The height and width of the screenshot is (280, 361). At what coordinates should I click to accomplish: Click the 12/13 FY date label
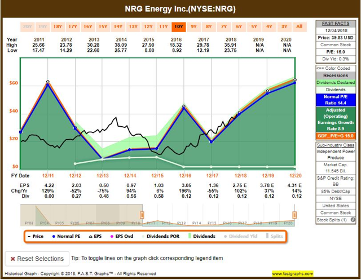[x=103, y=176]
